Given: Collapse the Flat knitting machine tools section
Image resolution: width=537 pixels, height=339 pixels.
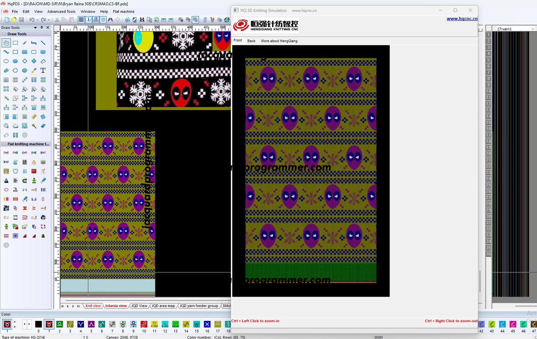Looking at the screenshot, I should pyautogui.click(x=4, y=144).
